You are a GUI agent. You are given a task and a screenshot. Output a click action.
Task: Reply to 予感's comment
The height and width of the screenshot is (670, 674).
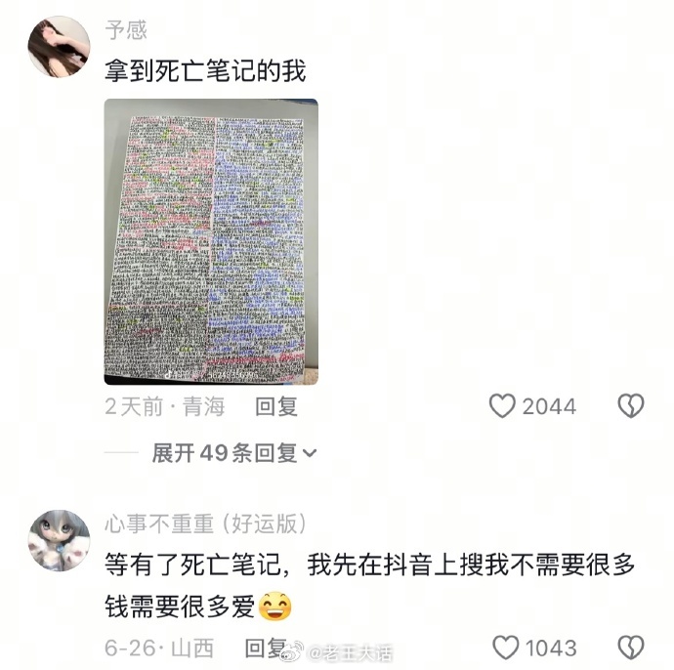(x=276, y=406)
